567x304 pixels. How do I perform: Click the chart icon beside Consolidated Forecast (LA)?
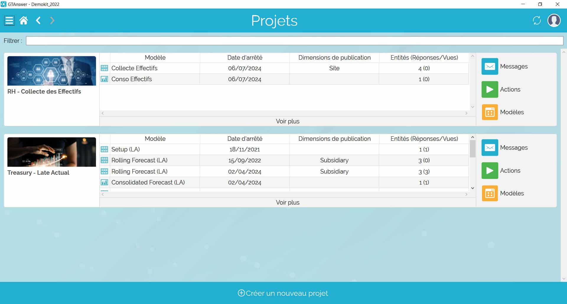pyautogui.click(x=105, y=182)
